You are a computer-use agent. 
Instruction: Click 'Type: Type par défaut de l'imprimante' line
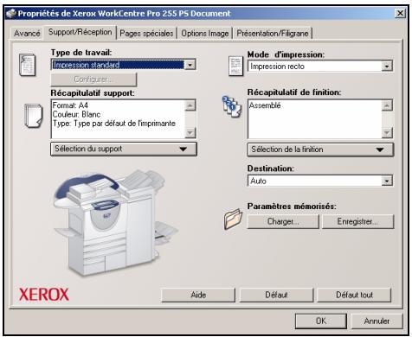[114, 124]
